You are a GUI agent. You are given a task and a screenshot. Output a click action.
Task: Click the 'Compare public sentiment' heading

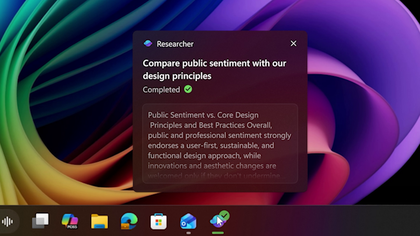[215, 70]
